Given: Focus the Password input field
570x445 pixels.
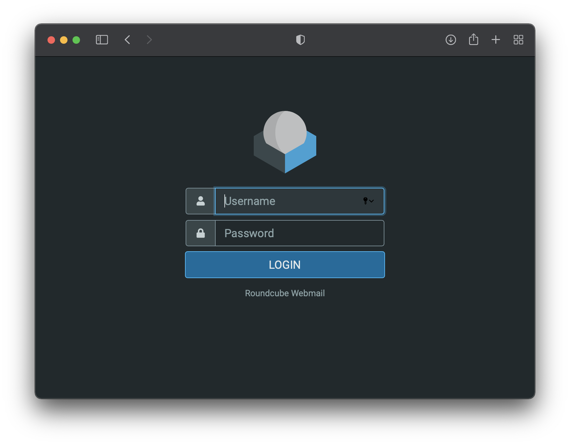Looking at the screenshot, I should (x=299, y=233).
